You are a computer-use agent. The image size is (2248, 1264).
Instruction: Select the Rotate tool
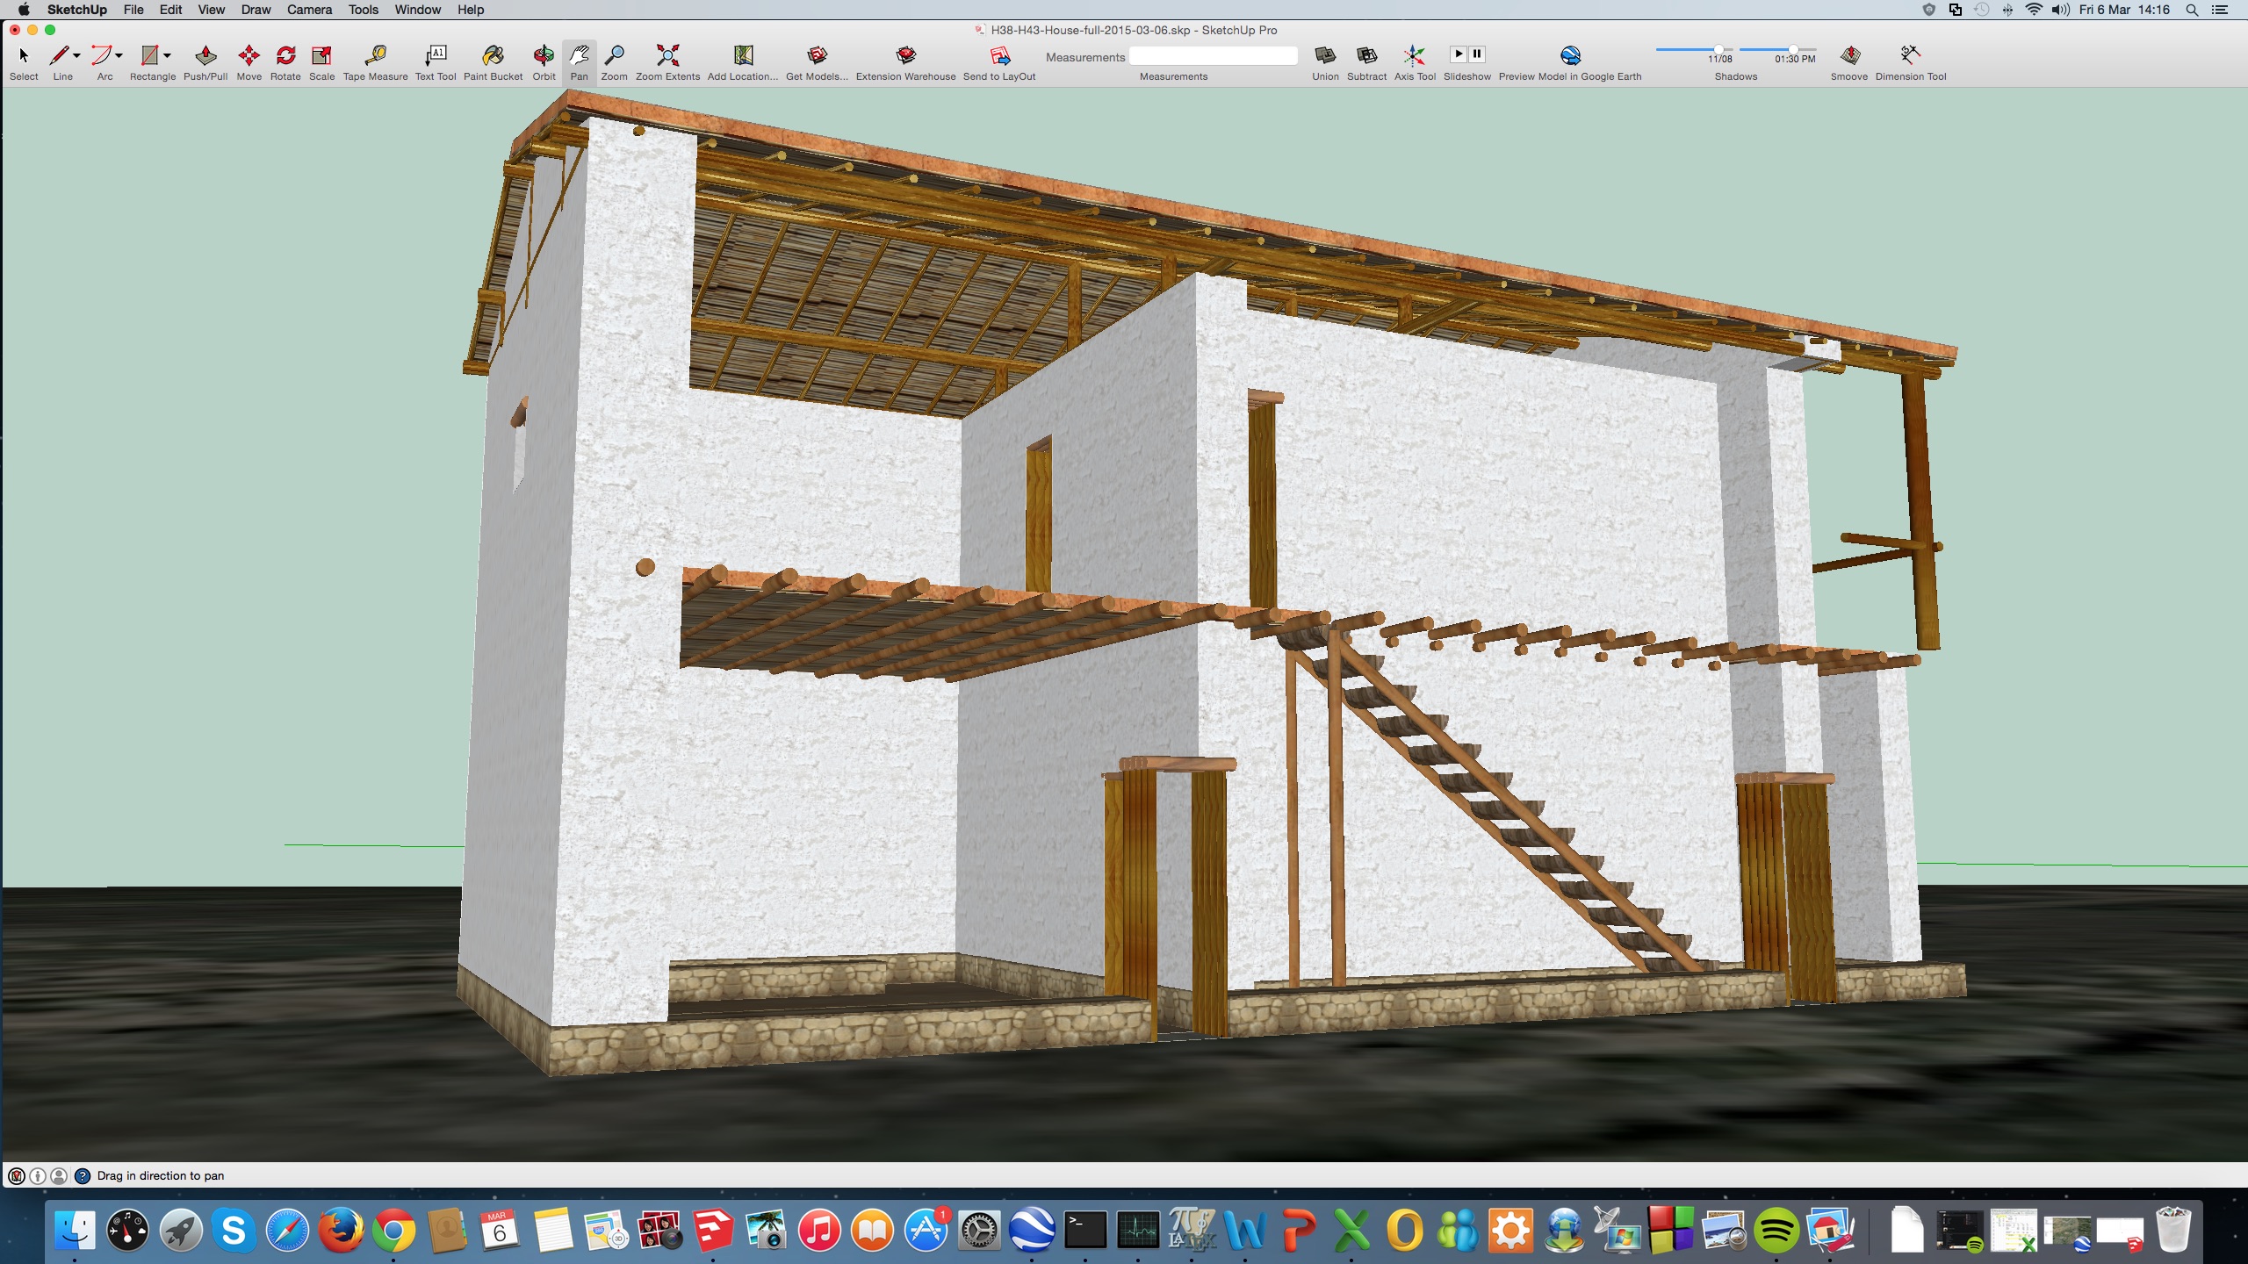285,56
